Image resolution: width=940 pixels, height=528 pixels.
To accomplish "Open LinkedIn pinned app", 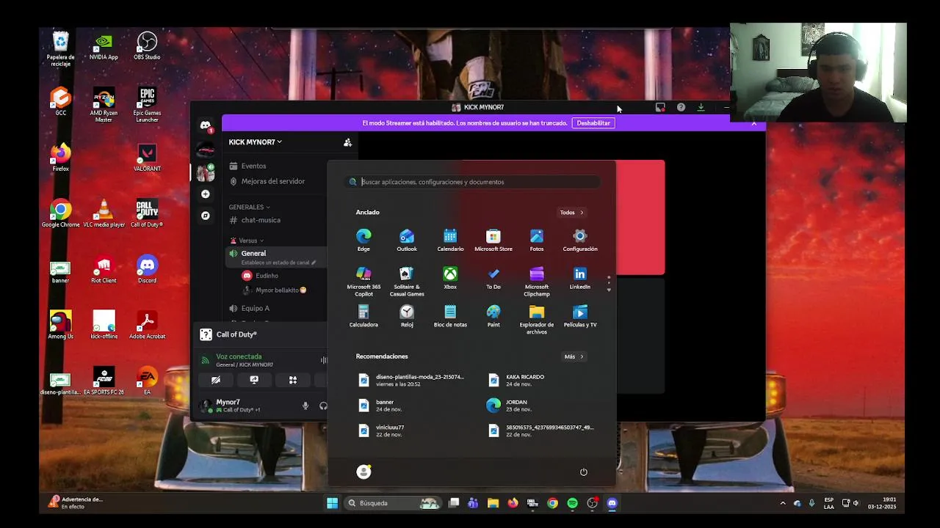I will [580, 278].
